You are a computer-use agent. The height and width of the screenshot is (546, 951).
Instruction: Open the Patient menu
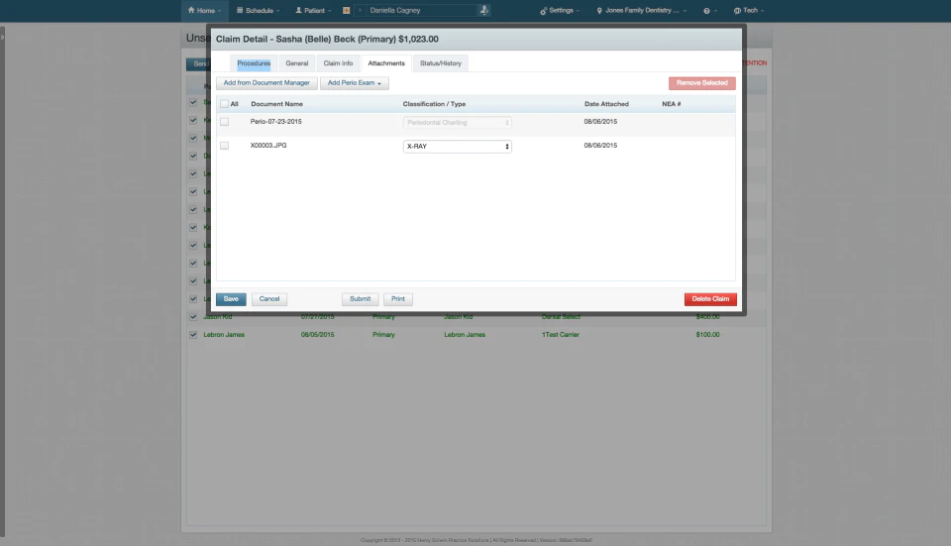click(x=313, y=10)
